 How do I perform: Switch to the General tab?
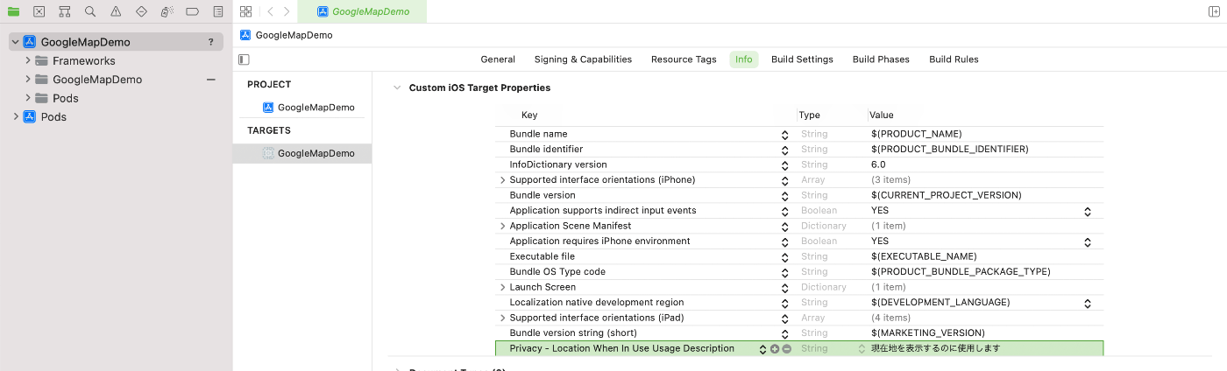[498, 59]
